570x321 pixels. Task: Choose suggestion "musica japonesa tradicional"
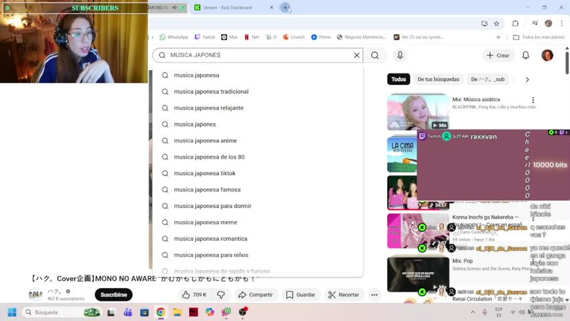pos(258,91)
